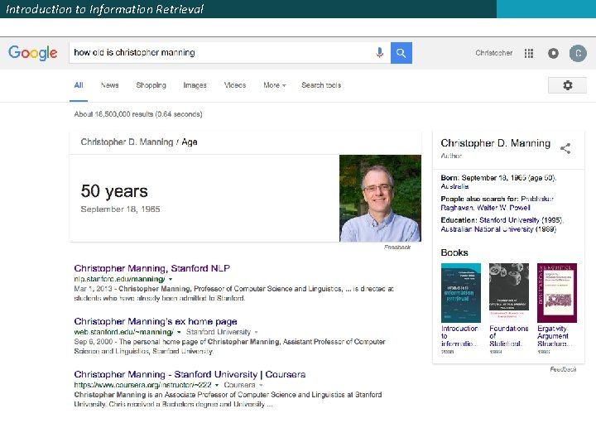Select the All results tab
The image size is (596, 447).
[x=79, y=85]
